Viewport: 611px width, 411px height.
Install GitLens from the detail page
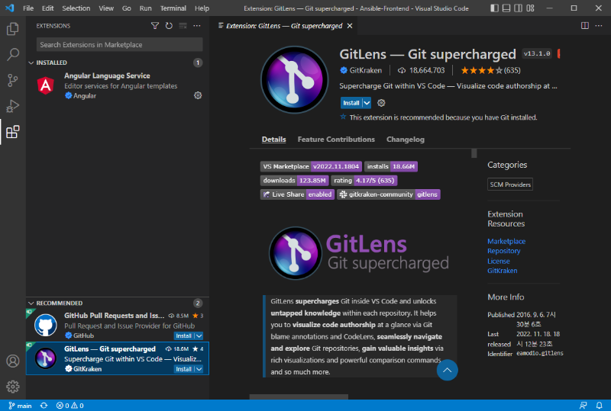(x=351, y=103)
